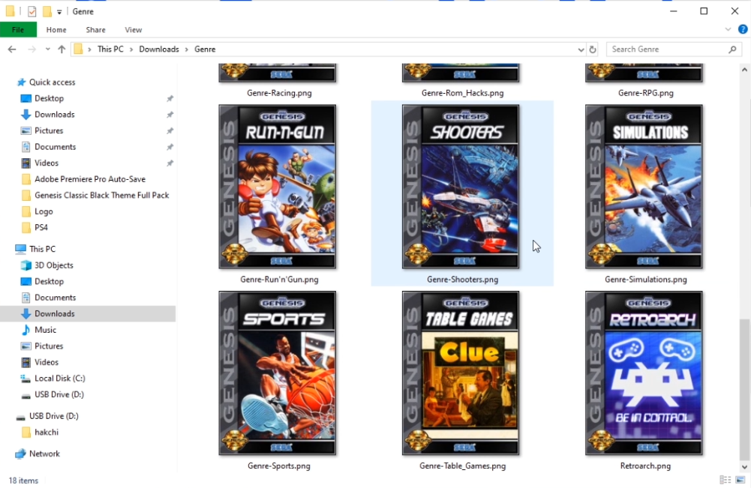This screenshot has height=488, width=751.
Task: Open Adobe Premiere Pro Auto-Save folder
Action: [89, 179]
